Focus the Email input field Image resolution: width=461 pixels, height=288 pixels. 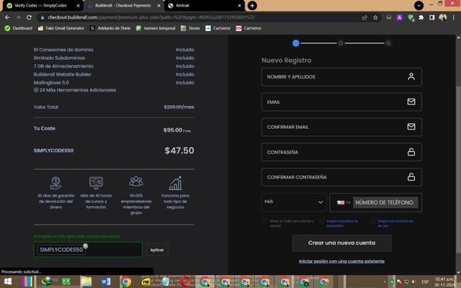[341, 102]
